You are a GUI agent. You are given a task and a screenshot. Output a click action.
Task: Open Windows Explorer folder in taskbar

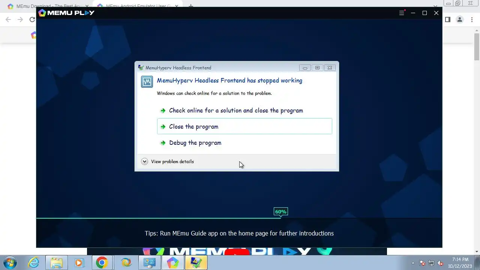56,263
